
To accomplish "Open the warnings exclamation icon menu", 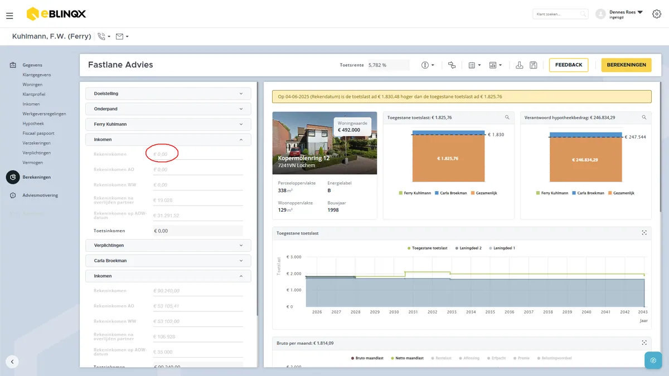I will click(428, 65).
